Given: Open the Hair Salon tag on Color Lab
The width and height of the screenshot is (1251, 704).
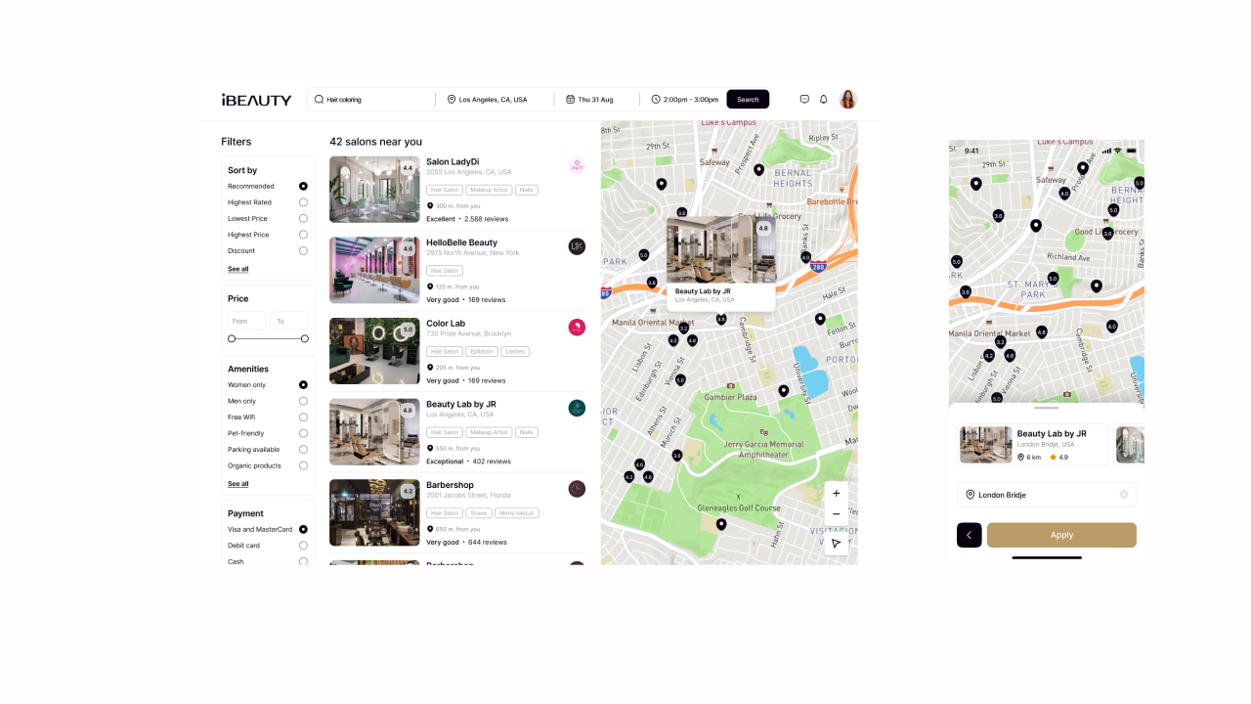Looking at the screenshot, I should pyautogui.click(x=444, y=351).
